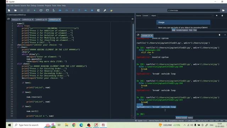Open the Edit menu

[12, 6]
